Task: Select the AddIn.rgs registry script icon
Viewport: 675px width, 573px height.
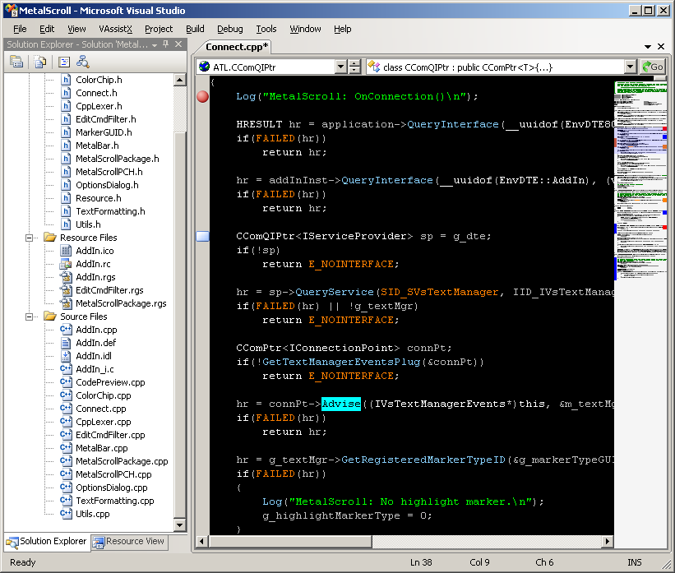Action: (66, 277)
